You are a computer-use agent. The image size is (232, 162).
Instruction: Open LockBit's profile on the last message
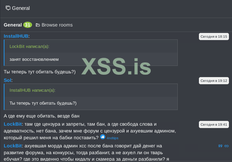click(x=13, y=146)
